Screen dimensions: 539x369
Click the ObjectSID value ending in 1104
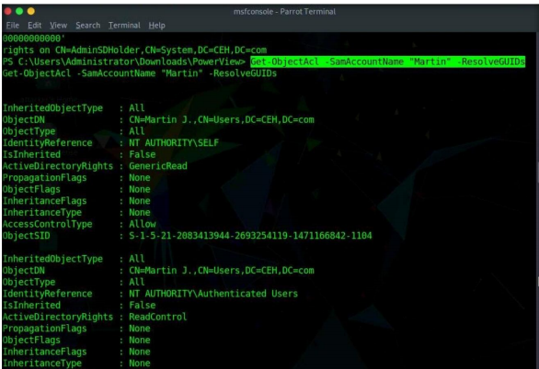pos(250,236)
